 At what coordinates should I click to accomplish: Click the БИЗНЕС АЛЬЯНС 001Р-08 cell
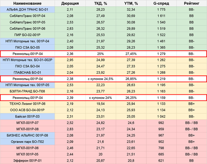(x=28, y=135)
